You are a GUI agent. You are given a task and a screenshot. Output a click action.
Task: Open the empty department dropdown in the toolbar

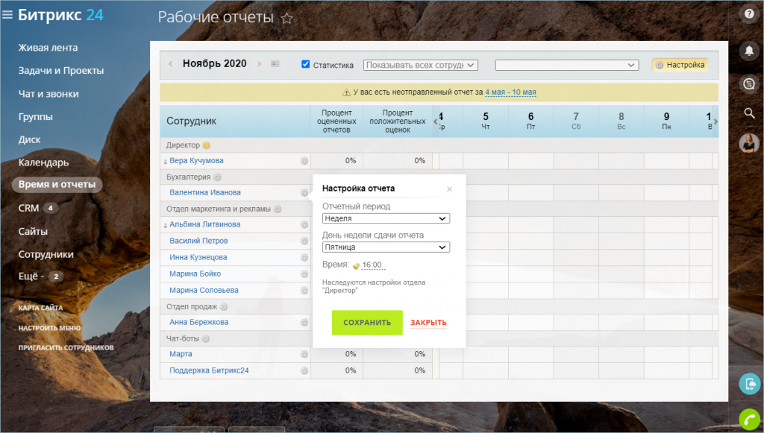pos(567,65)
